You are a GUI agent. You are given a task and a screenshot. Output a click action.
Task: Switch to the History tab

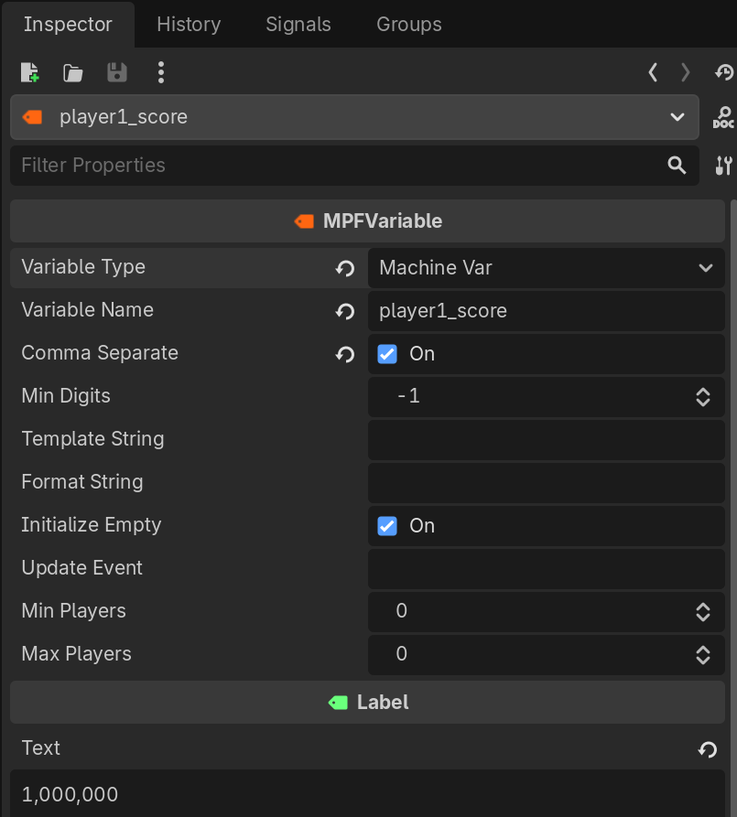tap(189, 25)
